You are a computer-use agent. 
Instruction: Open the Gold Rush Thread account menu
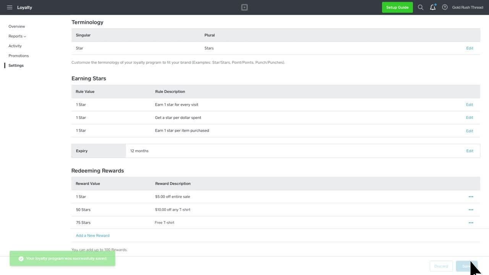pos(468,7)
